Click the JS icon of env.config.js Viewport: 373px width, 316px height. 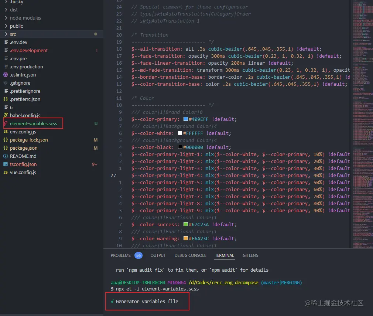(6, 132)
